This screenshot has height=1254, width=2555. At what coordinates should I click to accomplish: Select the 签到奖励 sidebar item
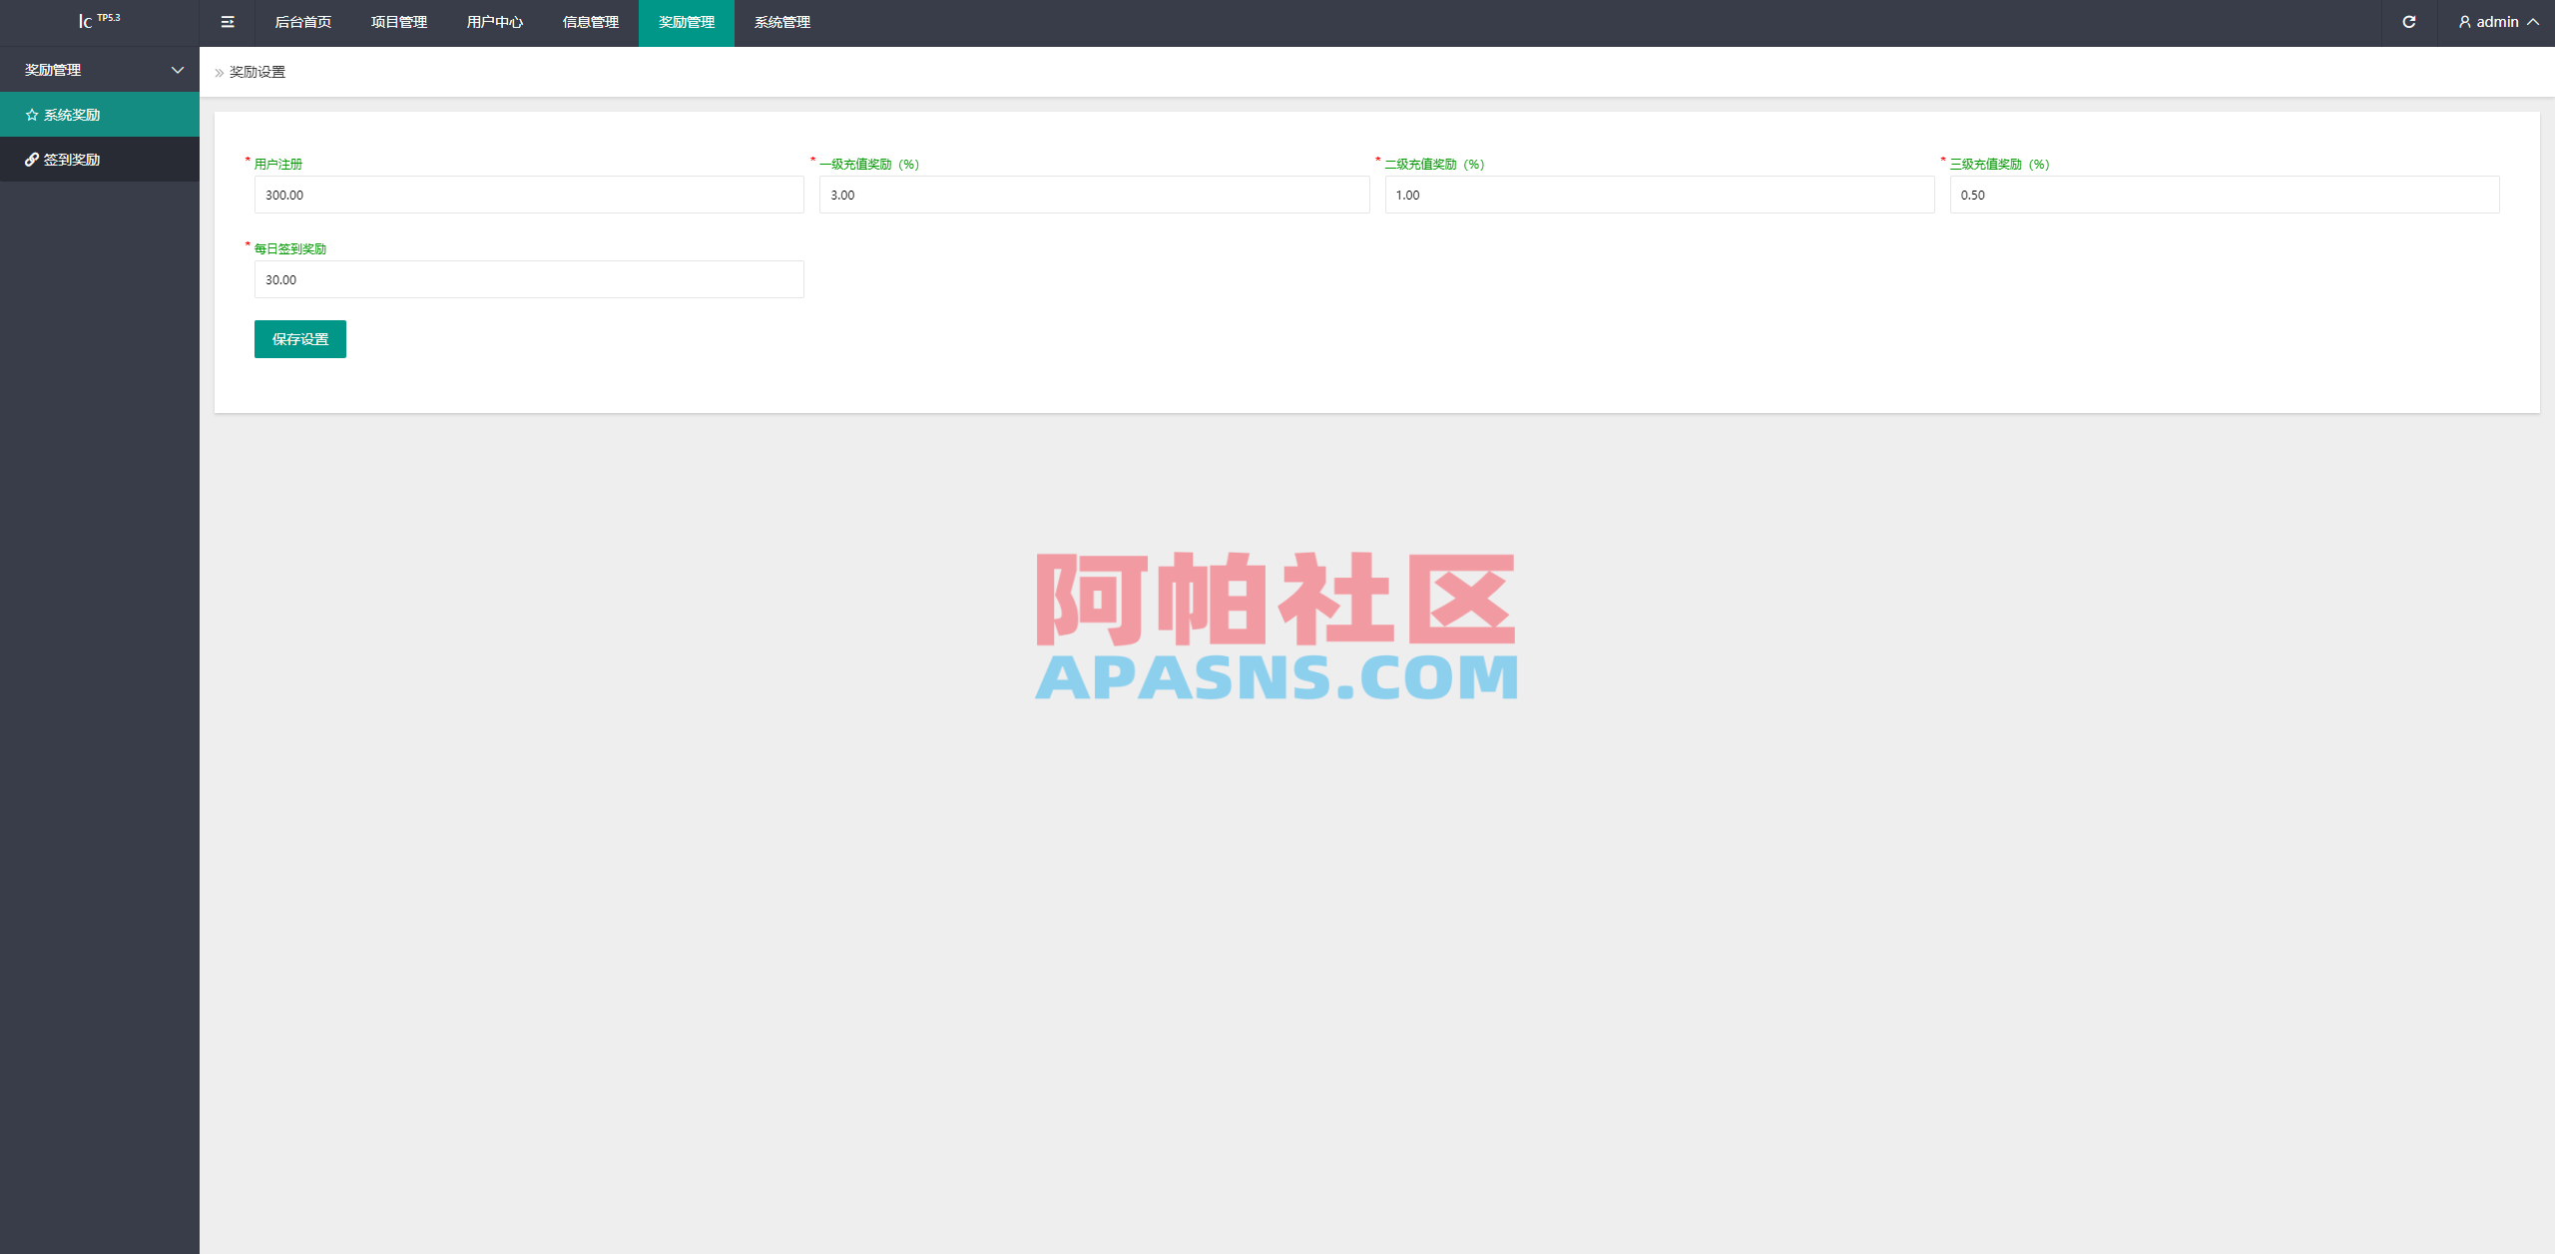click(72, 159)
